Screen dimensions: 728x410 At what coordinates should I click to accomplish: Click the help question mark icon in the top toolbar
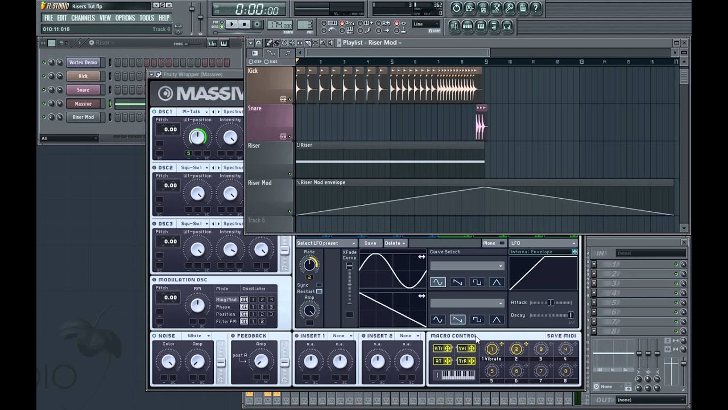(x=536, y=8)
